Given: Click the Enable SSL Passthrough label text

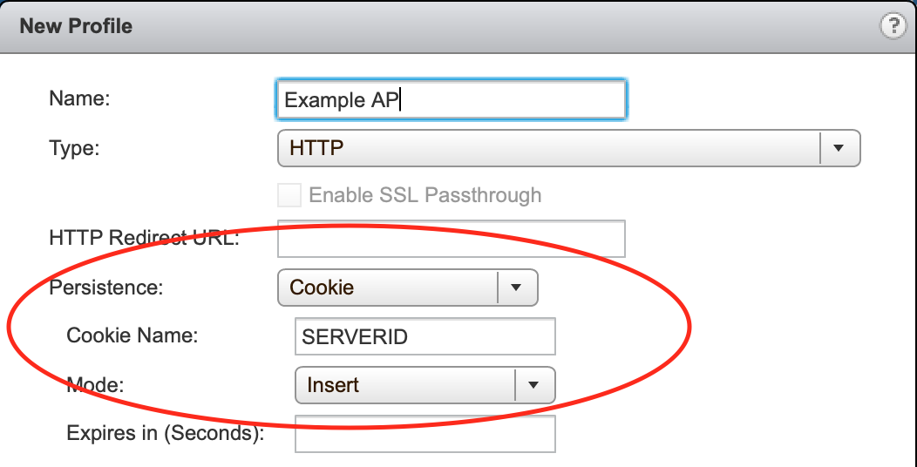Looking at the screenshot, I should coord(425,194).
